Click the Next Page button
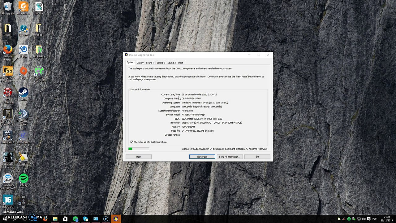The width and height of the screenshot is (396, 223). tap(202, 157)
